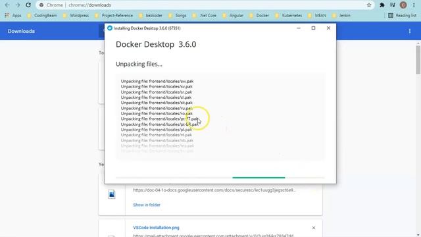
Task: Minimize the Docker Desktop installer window
Action: click(x=299, y=28)
